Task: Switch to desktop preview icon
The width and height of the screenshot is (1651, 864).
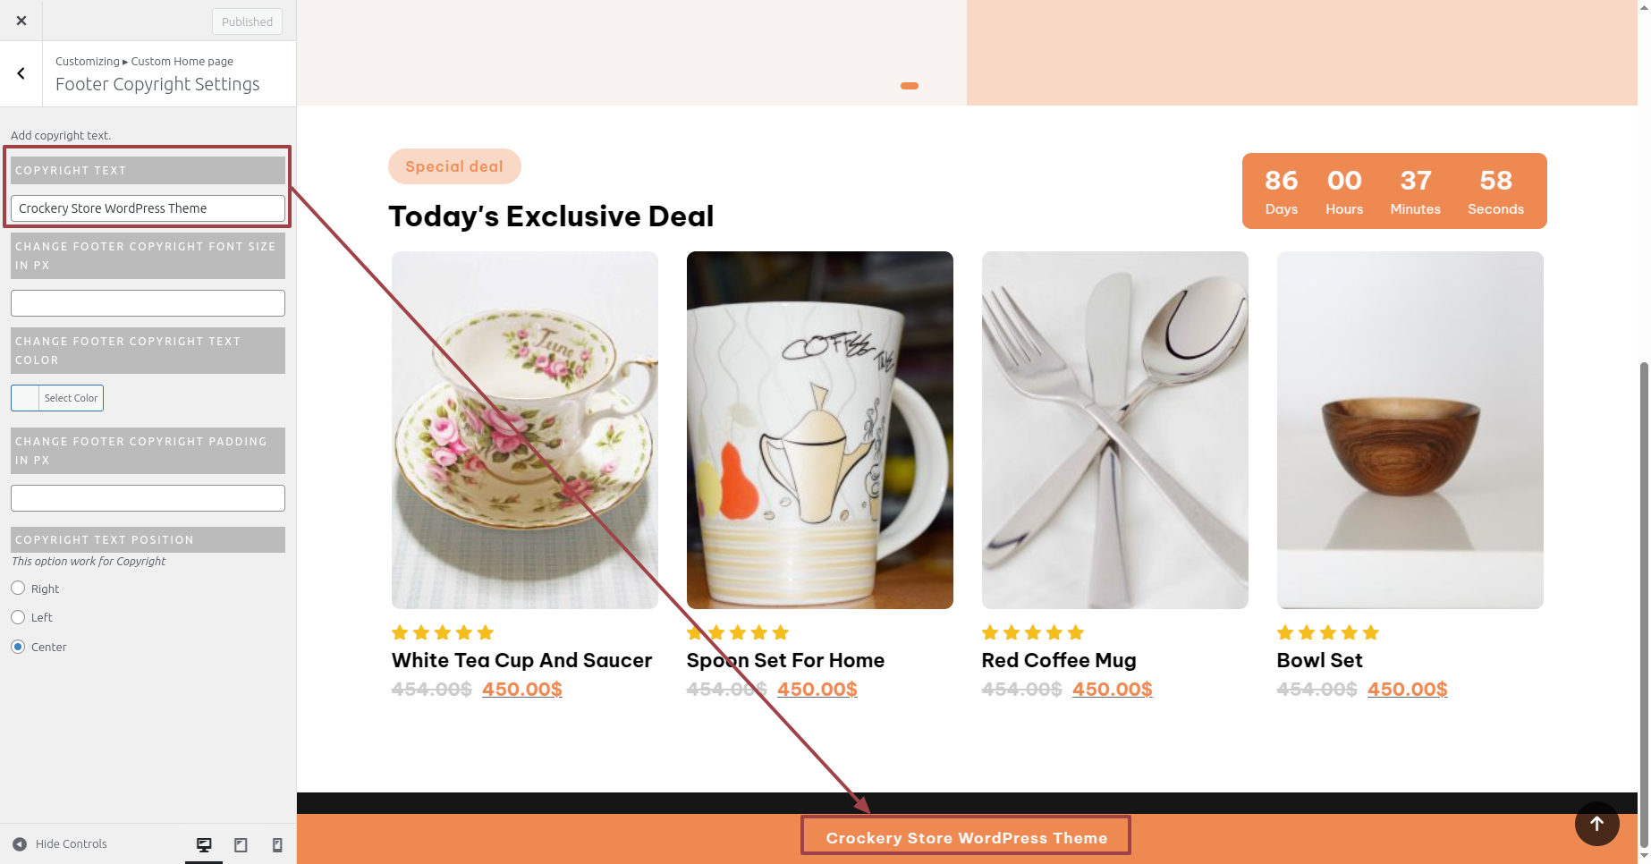Action: coord(204,844)
